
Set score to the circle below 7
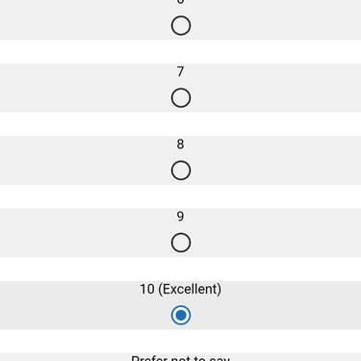[x=181, y=98]
